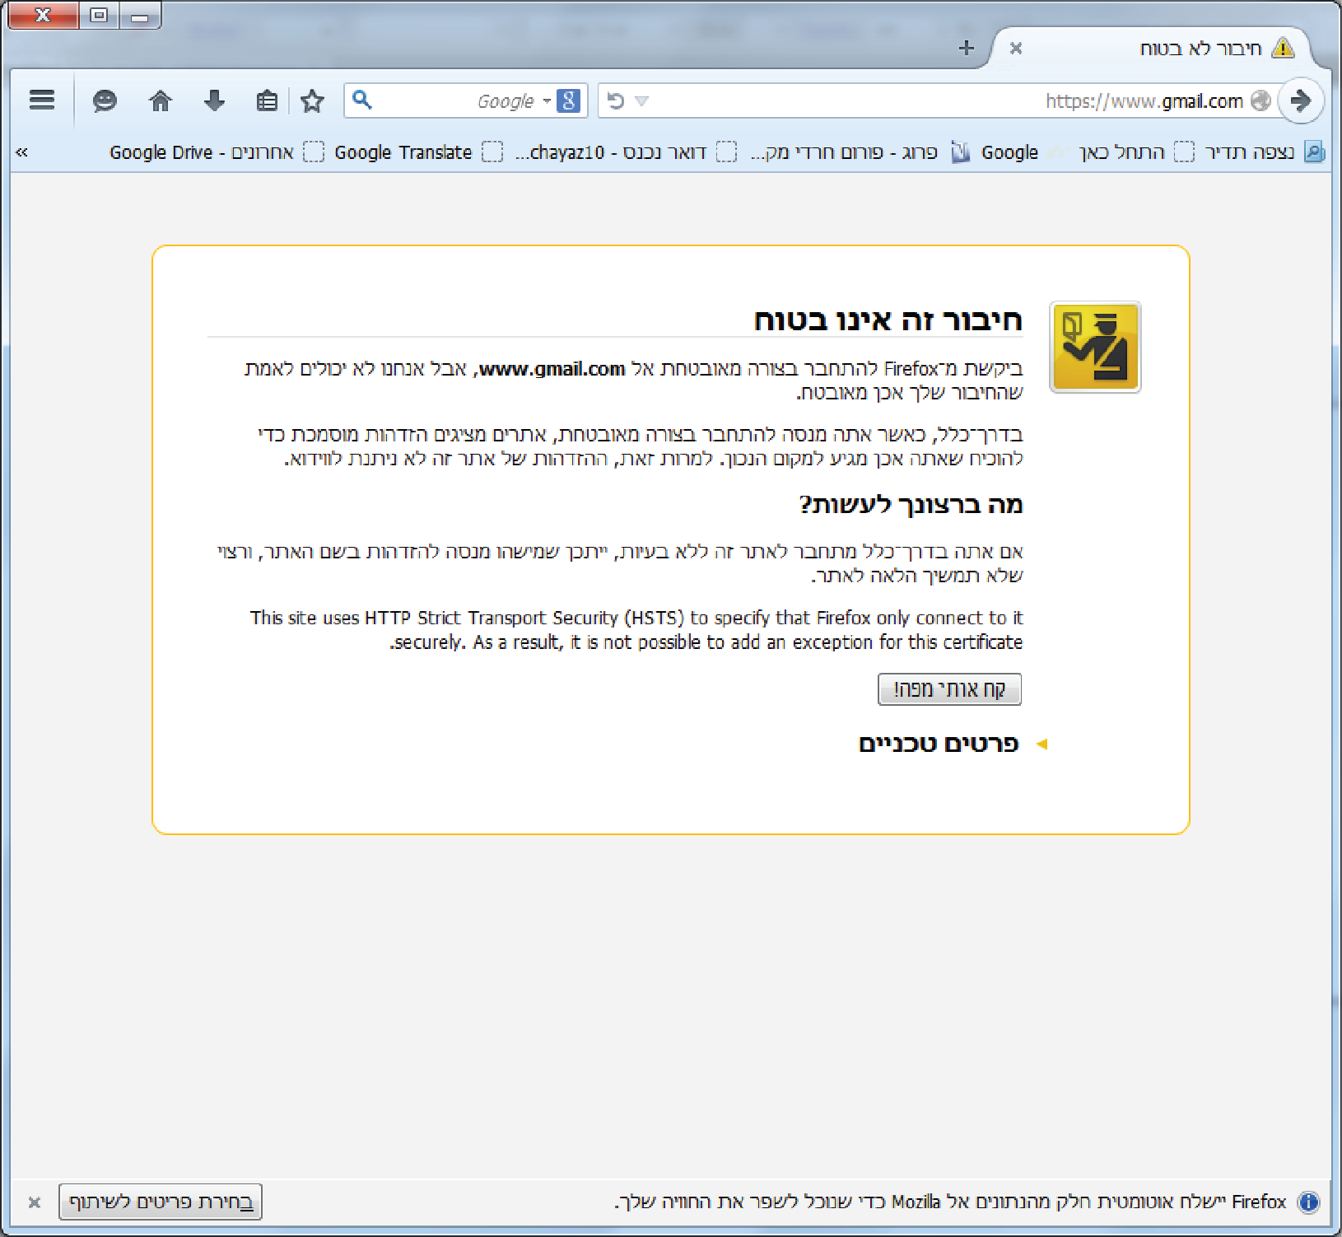Screen dimensions: 1342x1237
Task: Focus the Google search box
Action: pyautogui.click(x=464, y=100)
